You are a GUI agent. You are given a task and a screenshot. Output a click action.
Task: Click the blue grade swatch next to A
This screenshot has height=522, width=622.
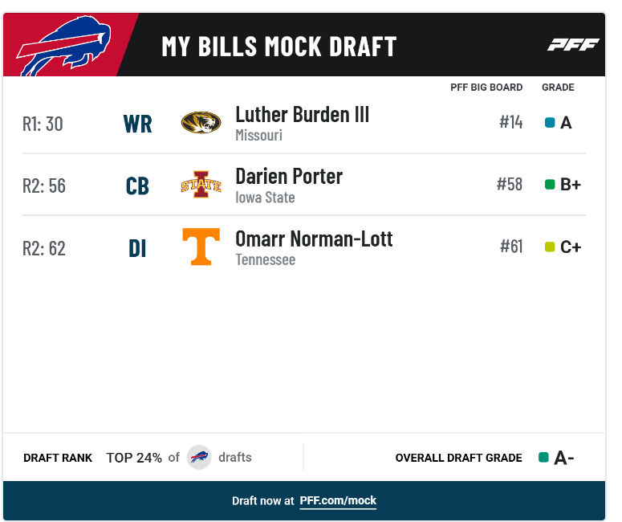550,122
